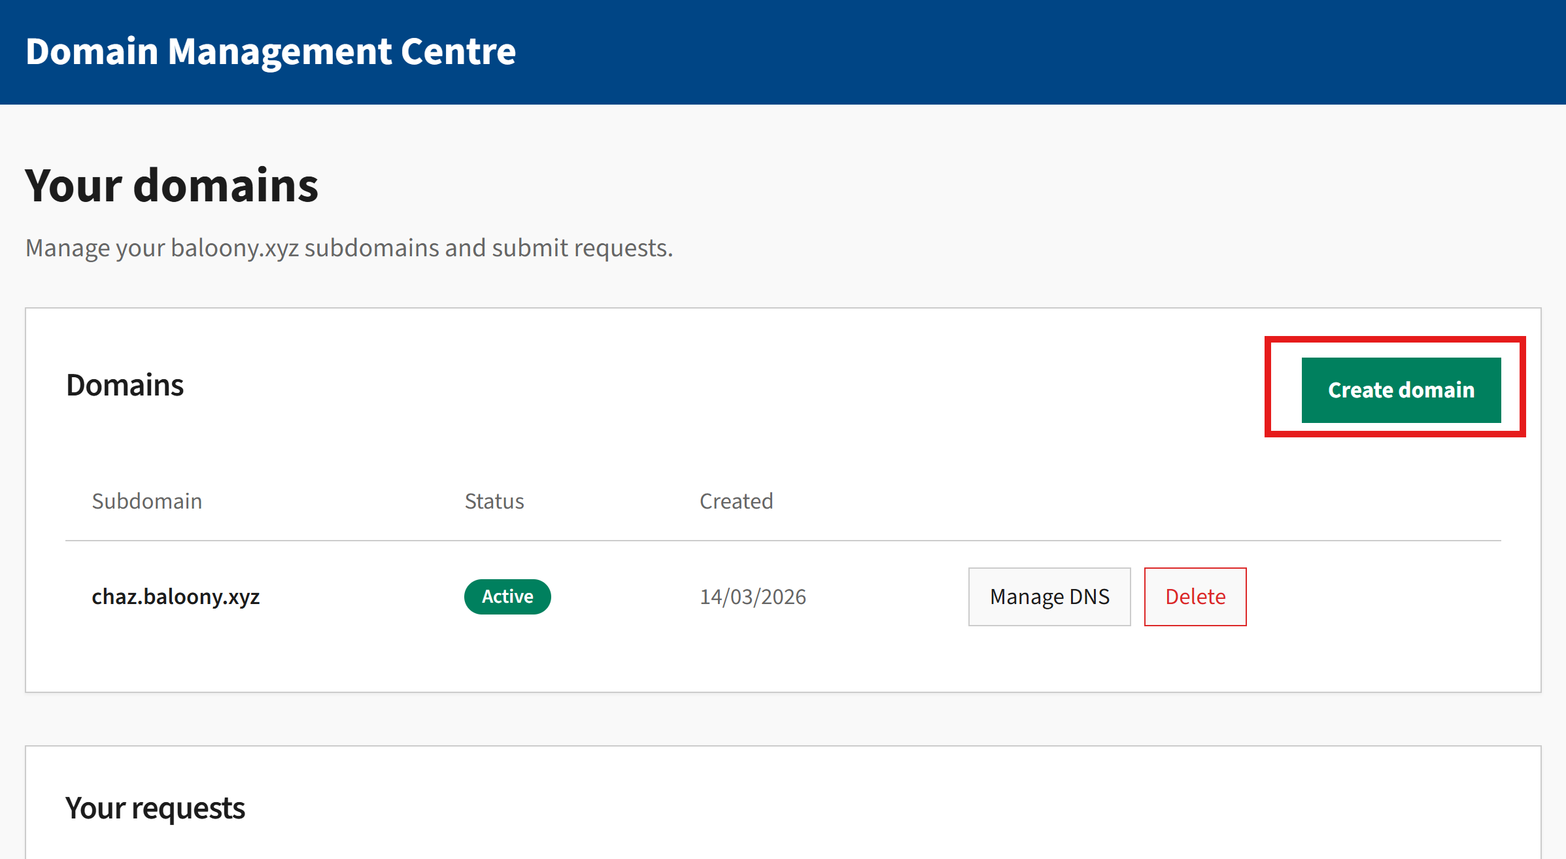
Task: Sort by the Status column header
Action: coord(494,501)
